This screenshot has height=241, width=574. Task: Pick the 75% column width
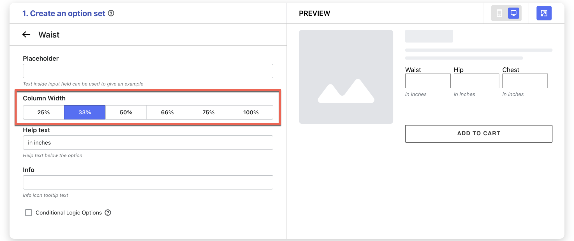(x=209, y=112)
